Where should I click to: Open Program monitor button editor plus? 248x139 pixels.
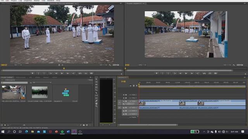click(x=245, y=74)
